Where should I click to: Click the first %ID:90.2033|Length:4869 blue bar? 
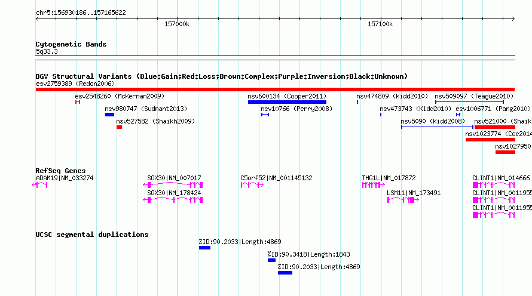tap(204, 248)
